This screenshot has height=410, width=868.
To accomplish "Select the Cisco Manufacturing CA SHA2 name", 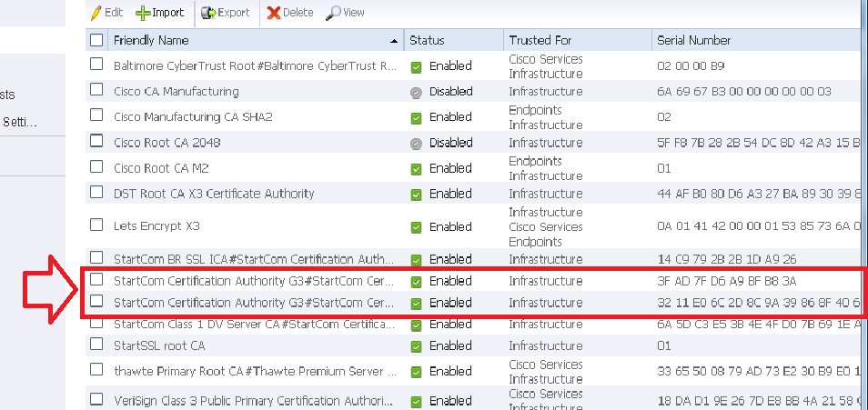I will tap(193, 116).
